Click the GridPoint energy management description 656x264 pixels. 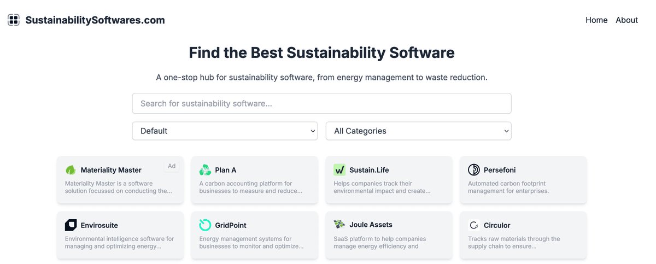(251, 243)
